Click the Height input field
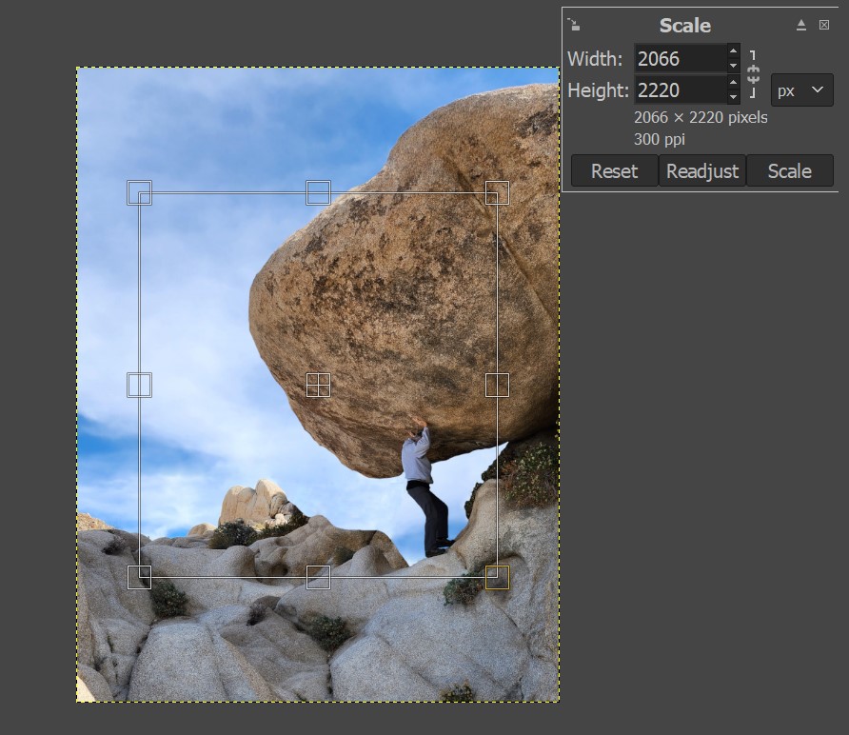The width and height of the screenshot is (849, 735). click(x=680, y=90)
